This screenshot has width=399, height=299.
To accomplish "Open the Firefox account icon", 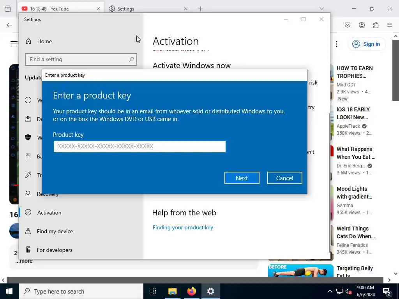I will [362, 25].
